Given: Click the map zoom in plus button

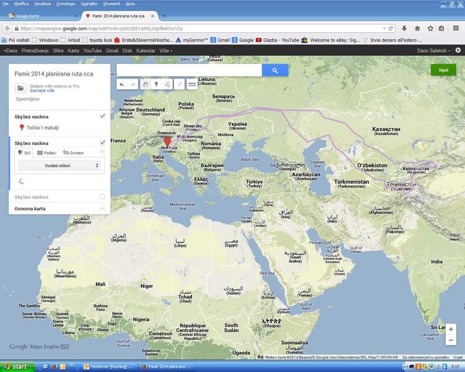Looking at the screenshot, I should pyautogui.click(x=451, y=329).
